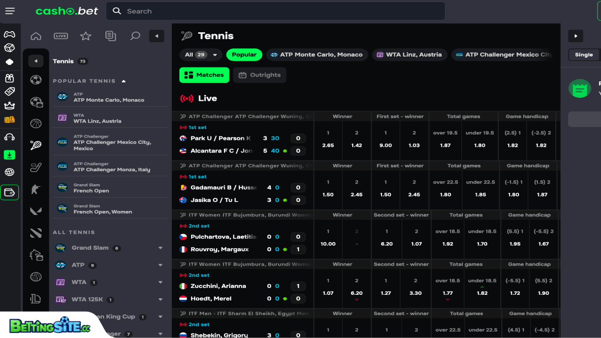Open the WTA Linz, Austria filter chip
This screenshot has width=601, height=338.
pyautogui.click(x=409, y=55)
